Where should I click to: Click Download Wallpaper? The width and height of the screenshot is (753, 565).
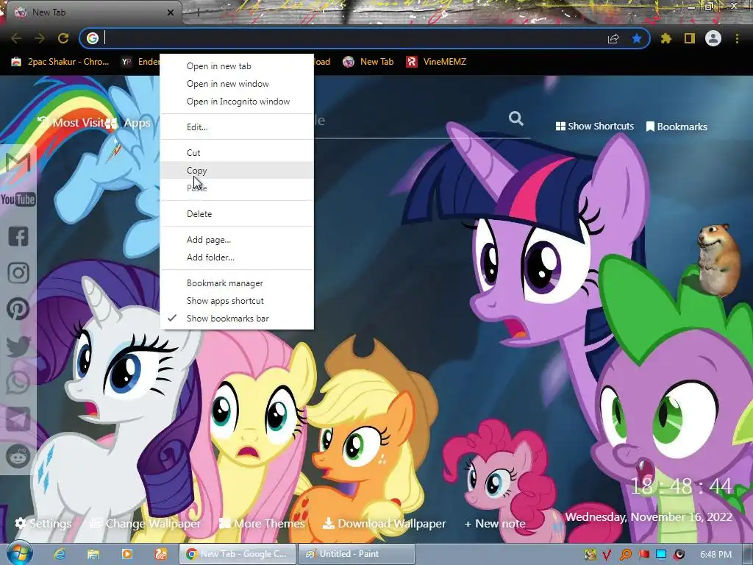pyautogui.click(x=384, y=523)
